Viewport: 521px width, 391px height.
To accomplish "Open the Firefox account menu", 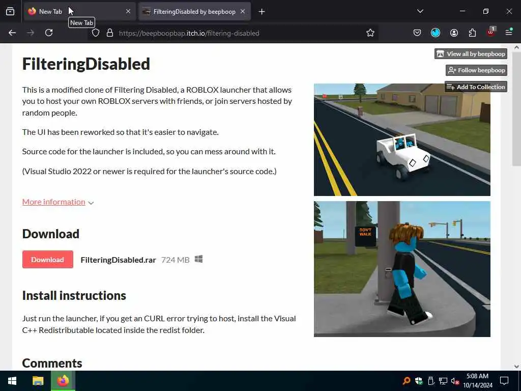I will (454, 33).
